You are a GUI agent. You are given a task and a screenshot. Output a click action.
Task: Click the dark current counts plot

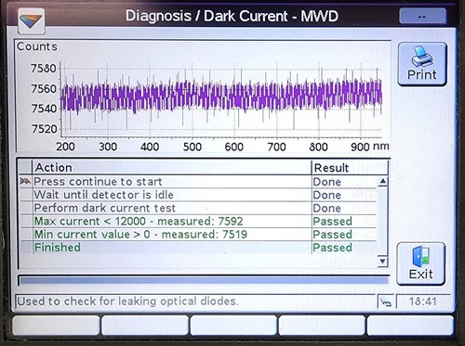tap(203, 96)
